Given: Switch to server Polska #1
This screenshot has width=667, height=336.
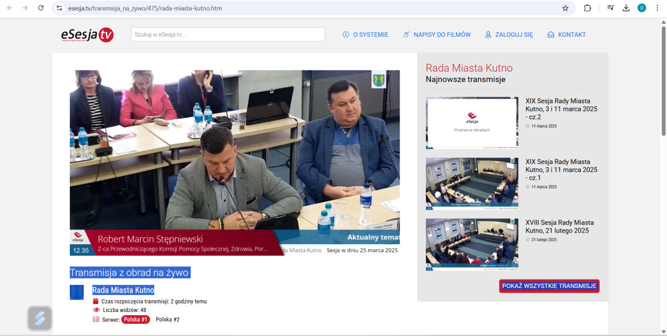Looking at the screenshot, I should (136, 319).
